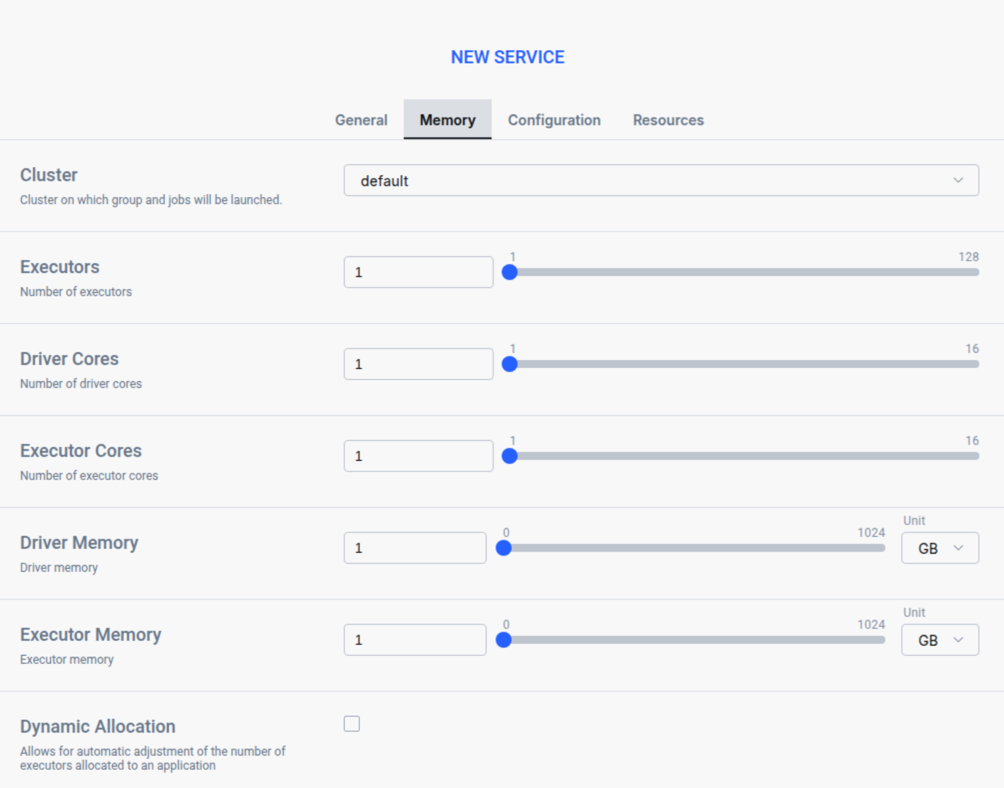Click the Executors slider handle

click(510, 272)
